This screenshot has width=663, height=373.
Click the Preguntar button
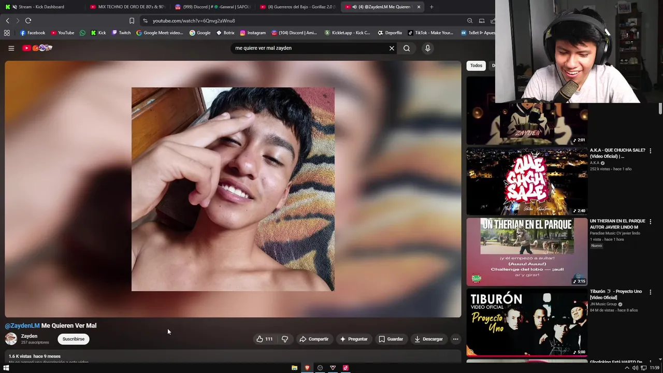pyautogui.click(x=353, y=339)
